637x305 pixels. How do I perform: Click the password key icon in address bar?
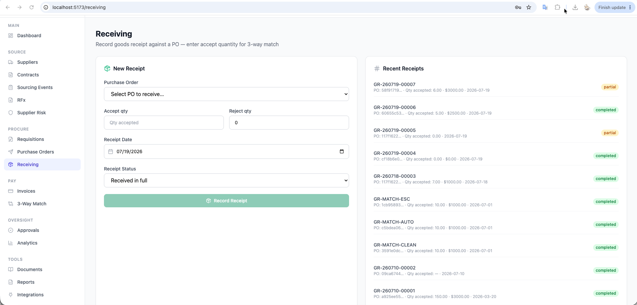(x=518, y=7)
